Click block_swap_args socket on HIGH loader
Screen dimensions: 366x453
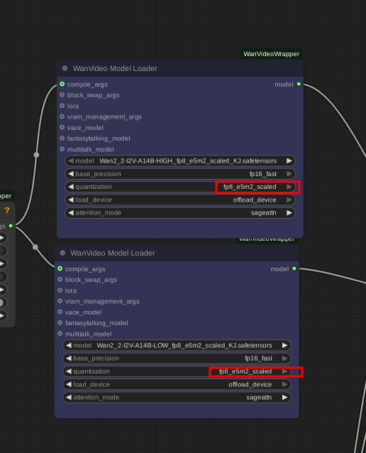pyautogui.click(x=62, y=94)
